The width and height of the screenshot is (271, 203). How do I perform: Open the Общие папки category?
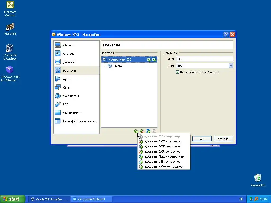(76, 113)
